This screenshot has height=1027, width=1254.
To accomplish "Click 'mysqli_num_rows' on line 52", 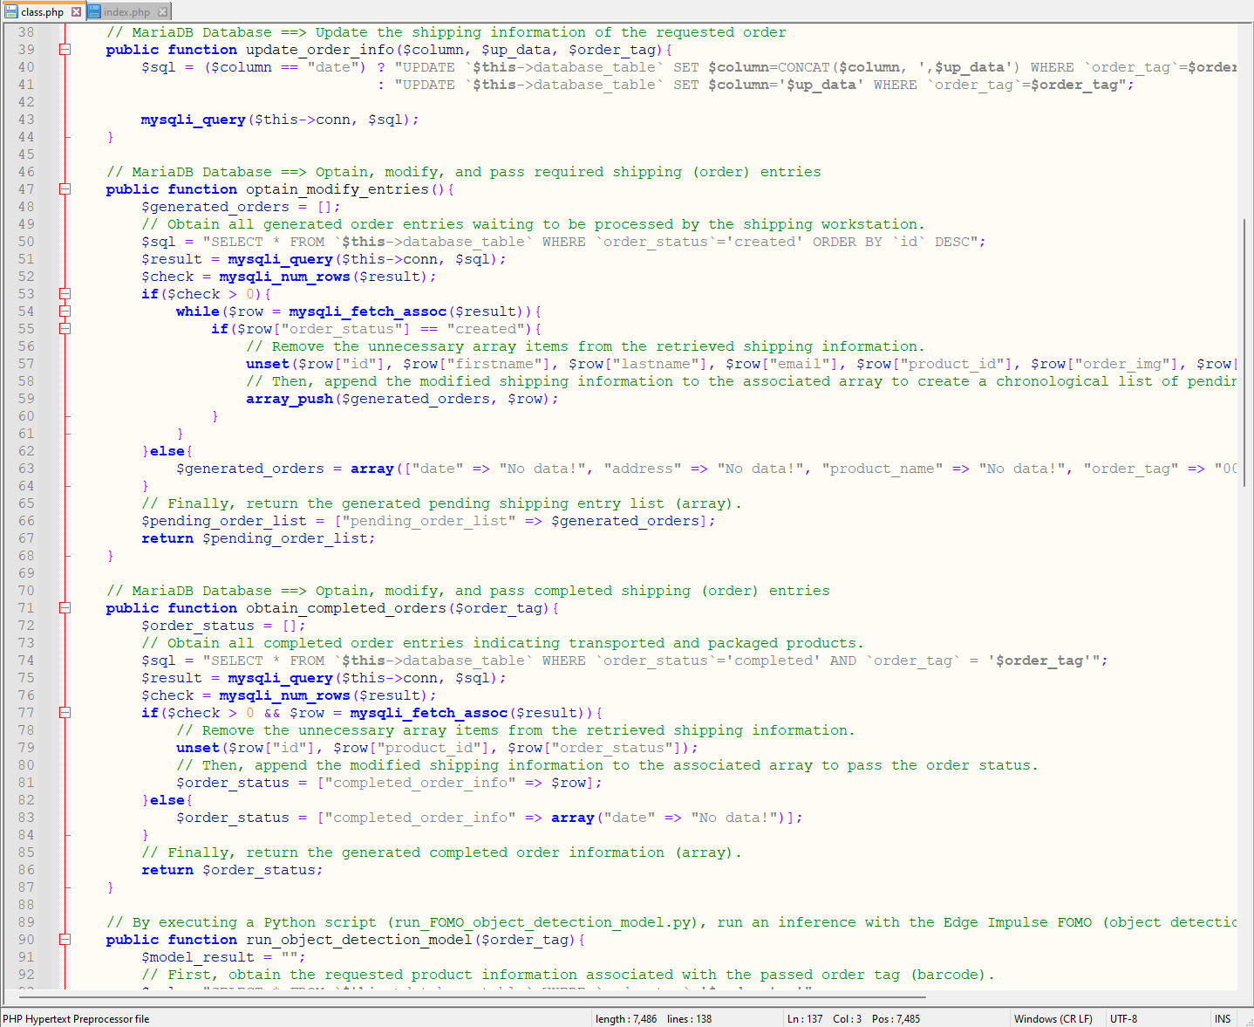I will coord(285,277).
